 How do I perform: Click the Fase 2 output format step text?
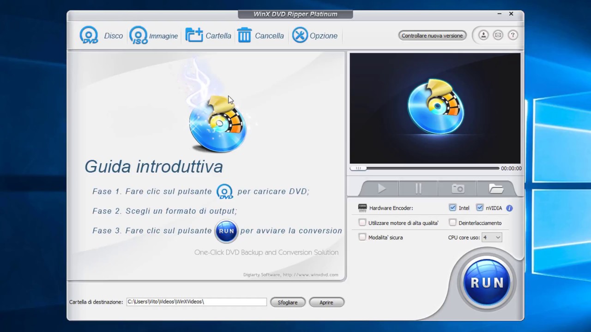point(164,211)
